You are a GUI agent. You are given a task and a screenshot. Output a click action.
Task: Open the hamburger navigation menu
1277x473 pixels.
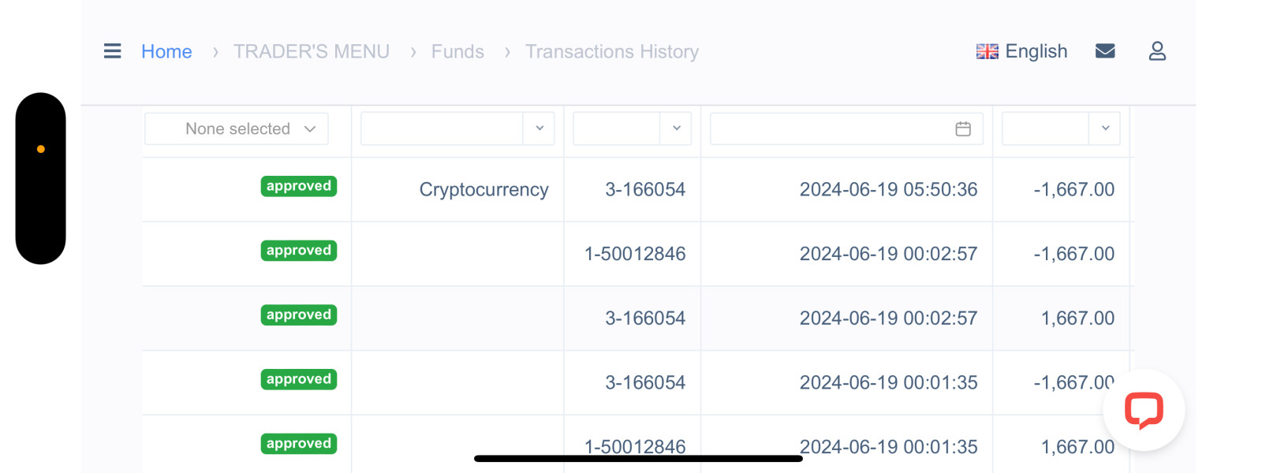pyautogui.click(x=113, y=51)
